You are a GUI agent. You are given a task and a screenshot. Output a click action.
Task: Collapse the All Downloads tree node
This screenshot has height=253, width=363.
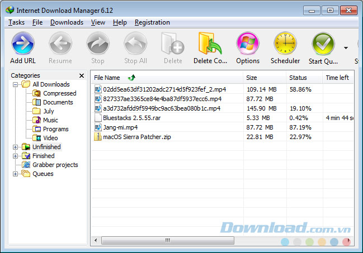pos(15,85)
